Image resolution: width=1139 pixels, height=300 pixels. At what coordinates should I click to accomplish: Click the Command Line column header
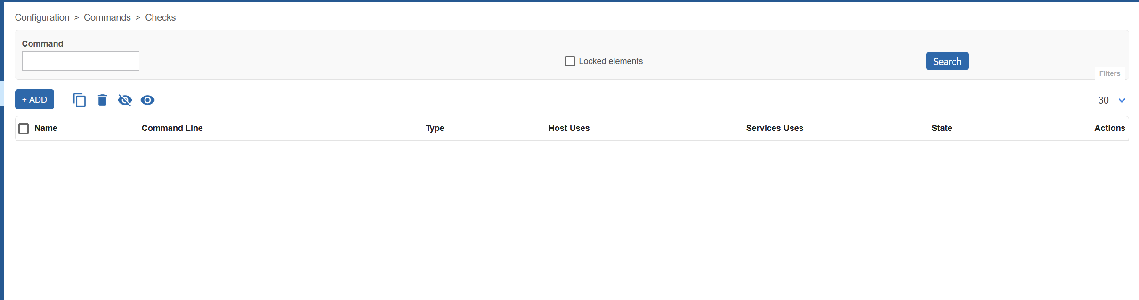(172, 128)
